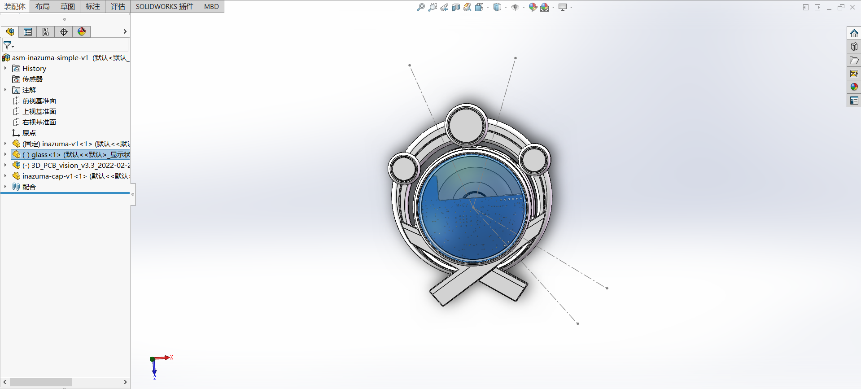The height and width of the screenshot is (389, 861).
Task: Expand the 注解 folder
Action: pyautogui.click(x=5, y=90)
